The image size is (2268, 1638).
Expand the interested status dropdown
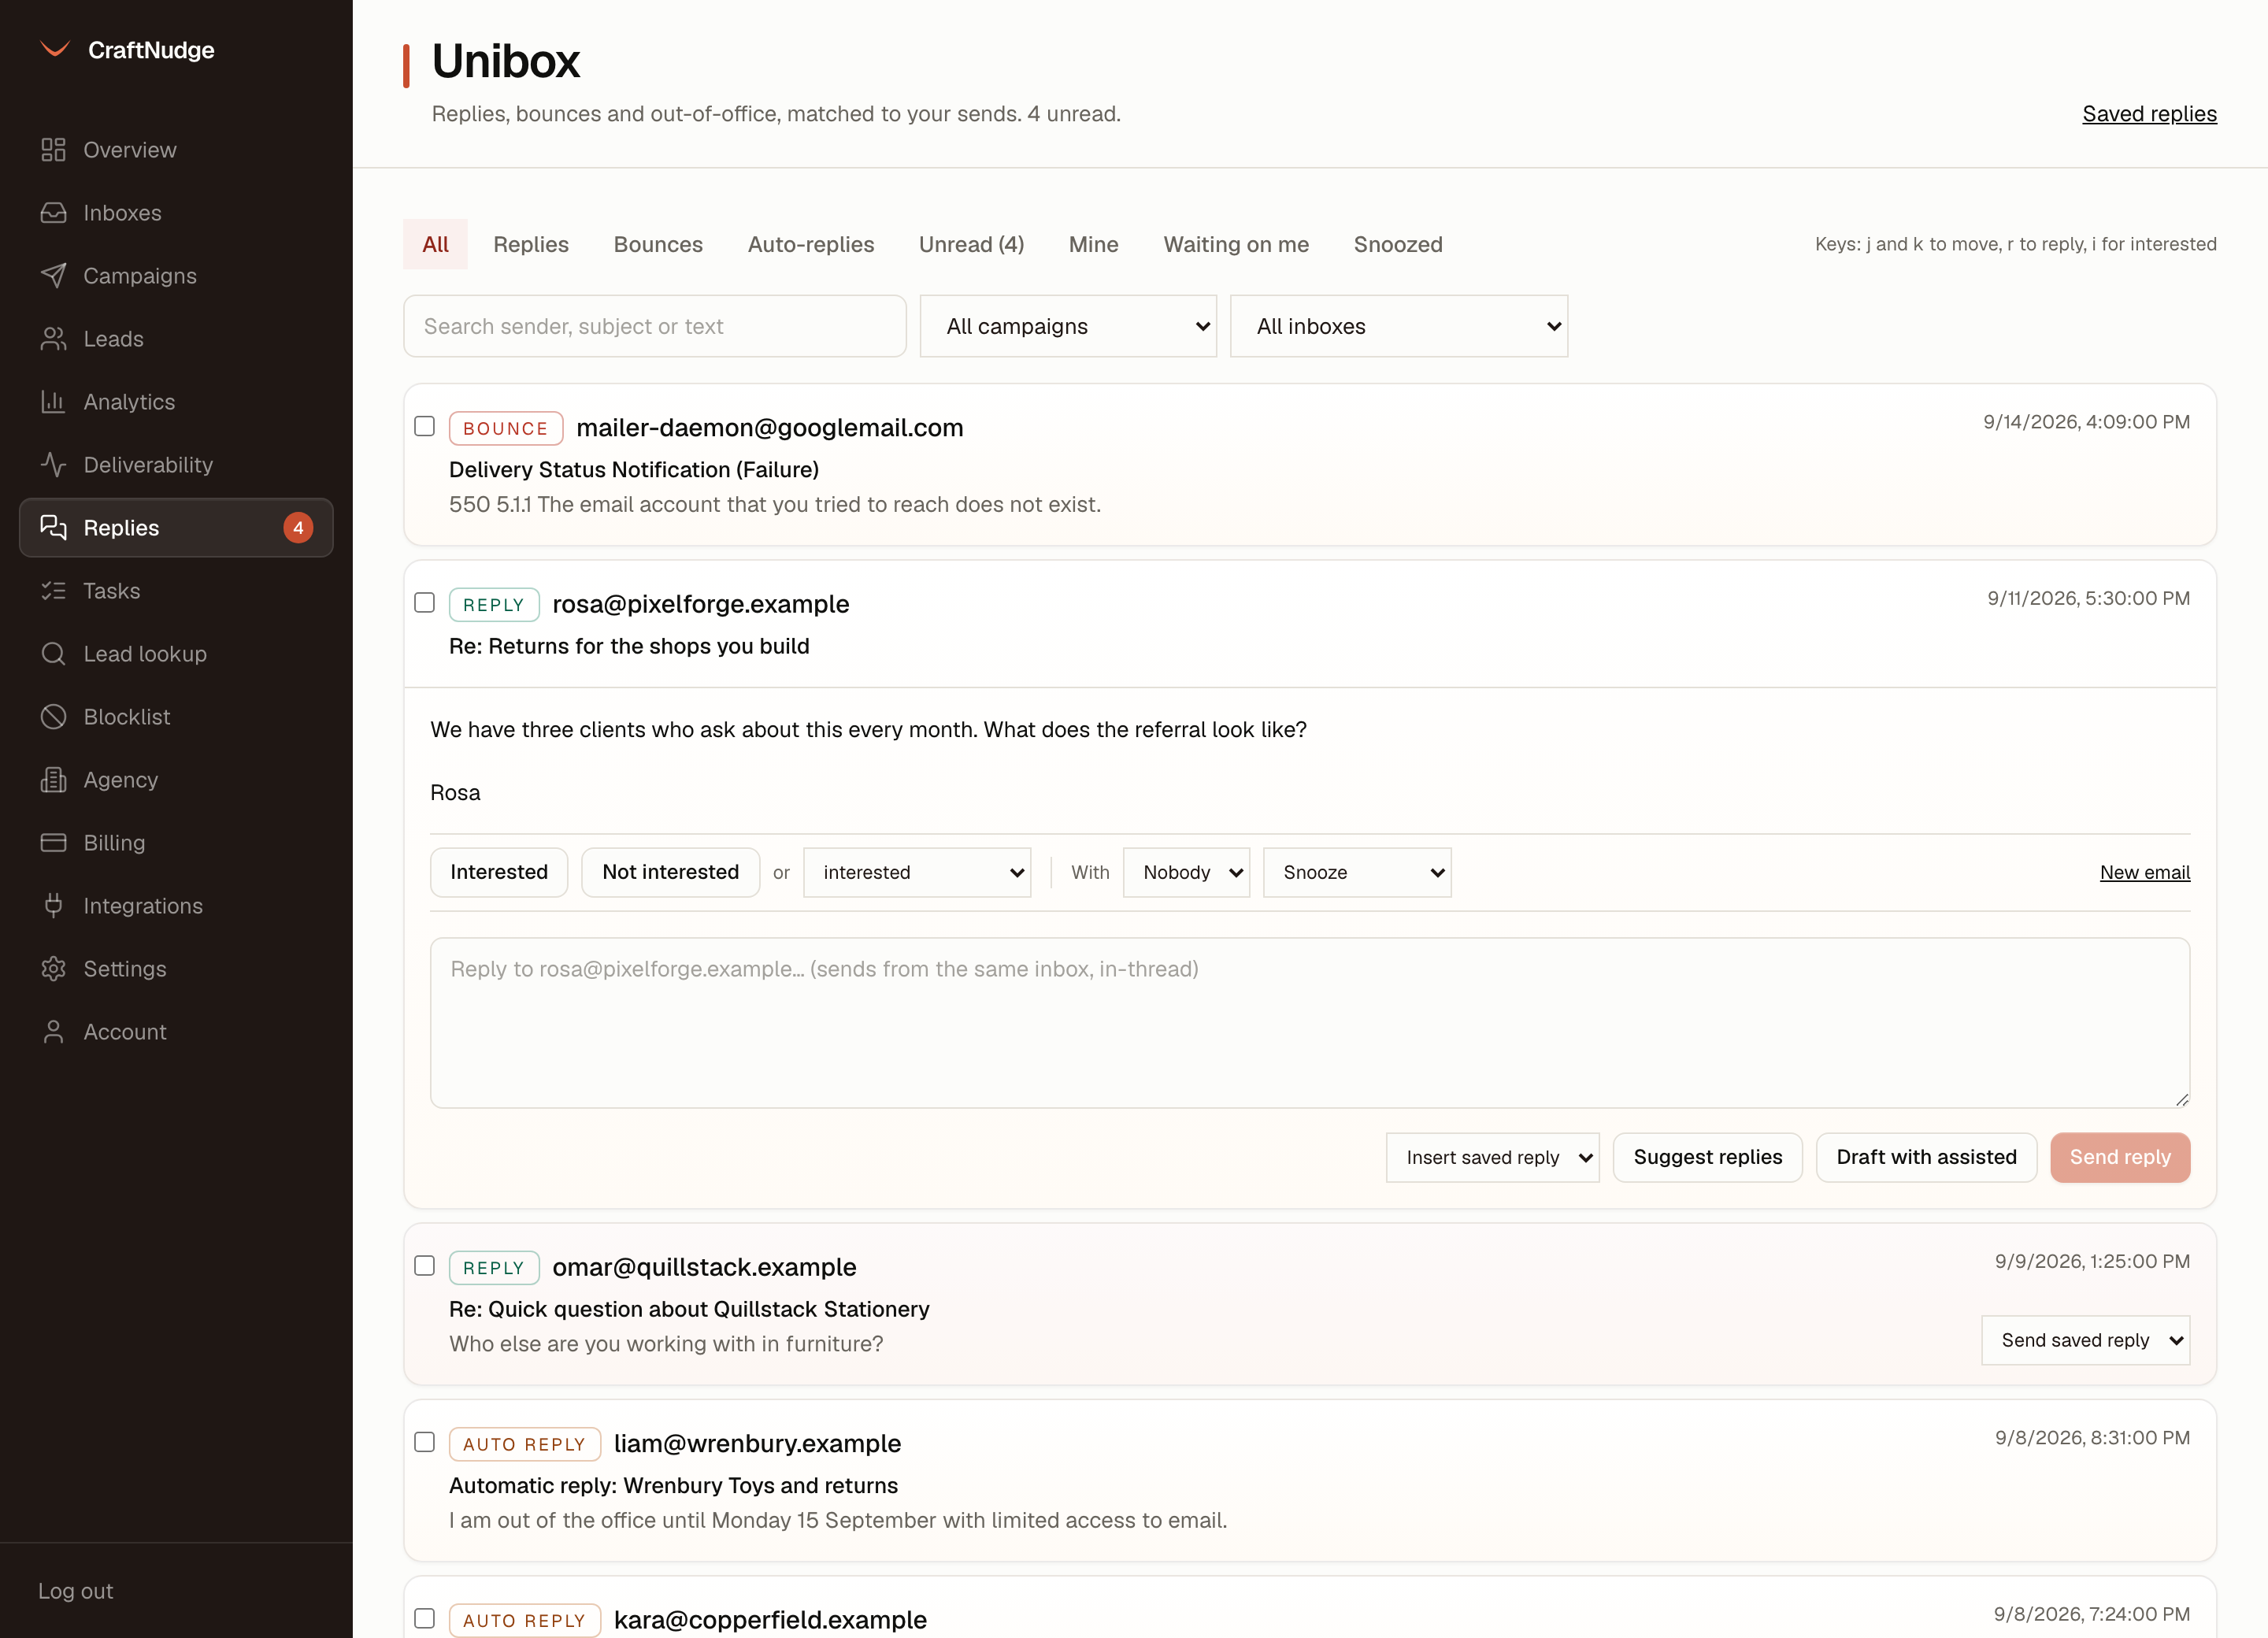point(917,872)
